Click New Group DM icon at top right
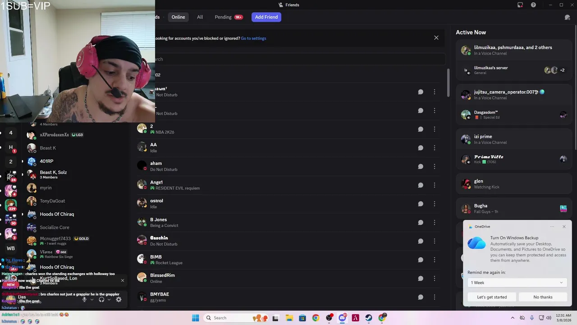Viewport: 577px width, 325px height. 567,17
